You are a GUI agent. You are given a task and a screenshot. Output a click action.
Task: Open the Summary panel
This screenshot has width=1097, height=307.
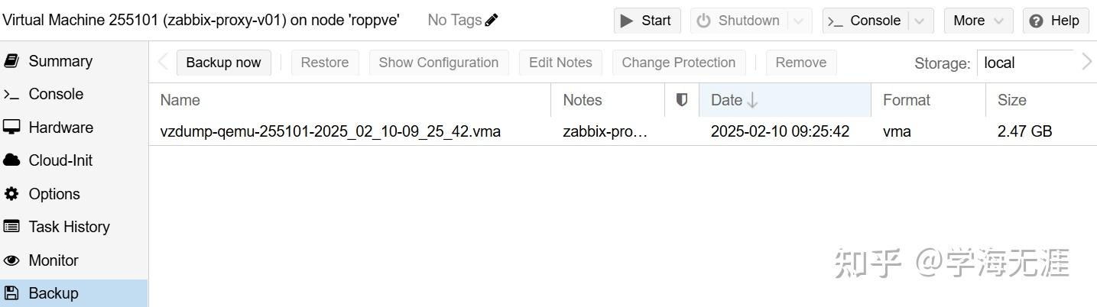click(x=60, y=61)
